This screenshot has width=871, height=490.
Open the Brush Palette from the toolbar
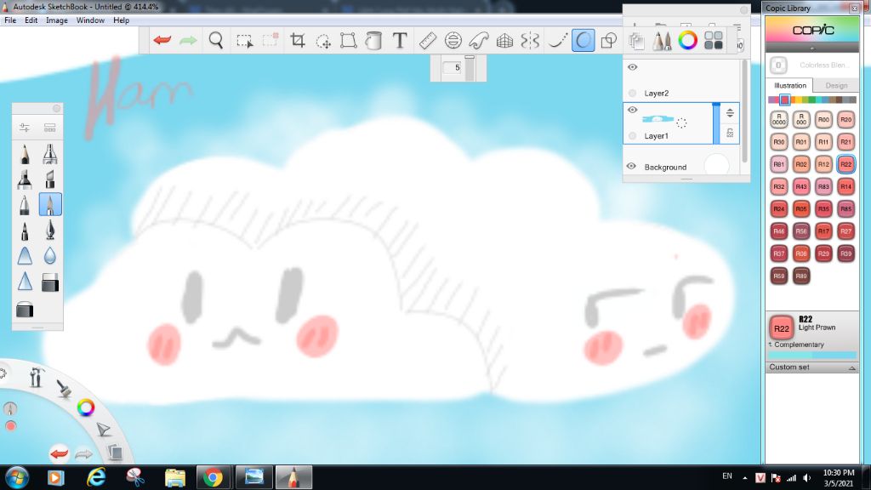click(662, 41)
